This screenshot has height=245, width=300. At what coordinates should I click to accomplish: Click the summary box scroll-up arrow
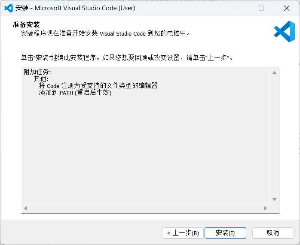274,73
